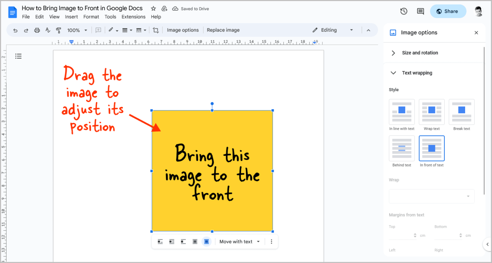Open the comment history icon
The width and height of the screenshot is (492, 263).
420,11
